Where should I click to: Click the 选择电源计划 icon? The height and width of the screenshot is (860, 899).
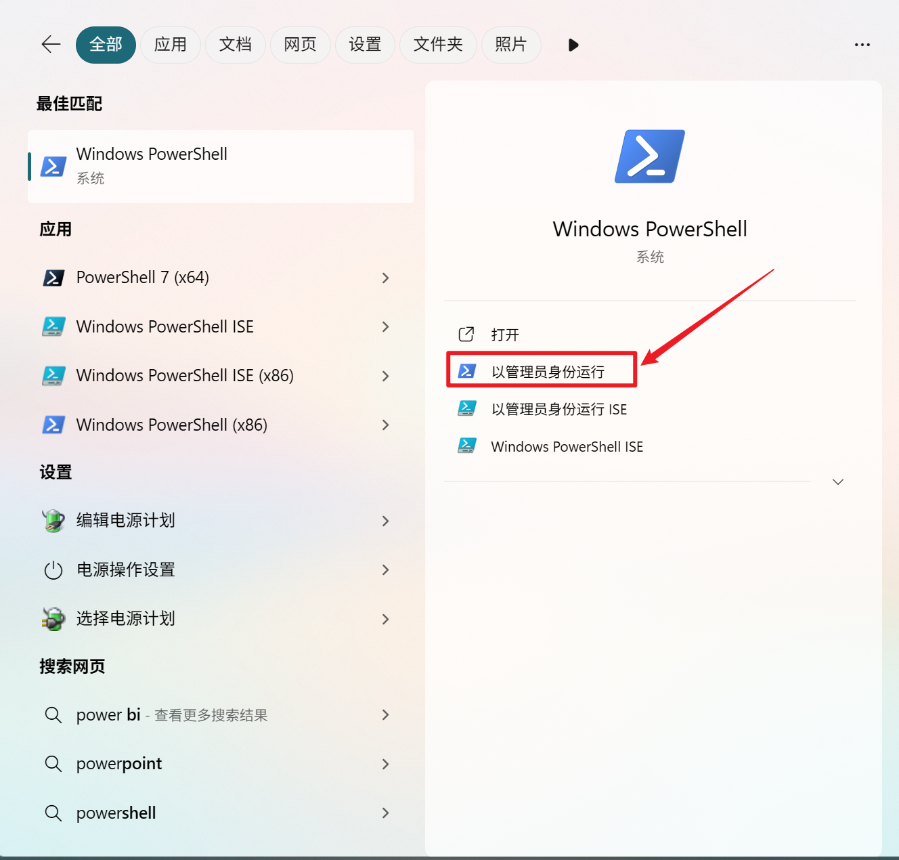point(53,619)
